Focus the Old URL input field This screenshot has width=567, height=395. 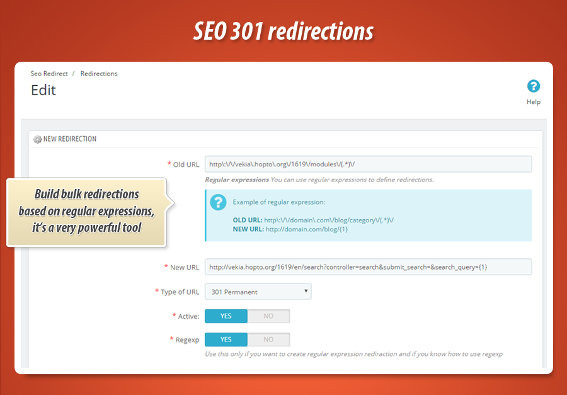368,164
